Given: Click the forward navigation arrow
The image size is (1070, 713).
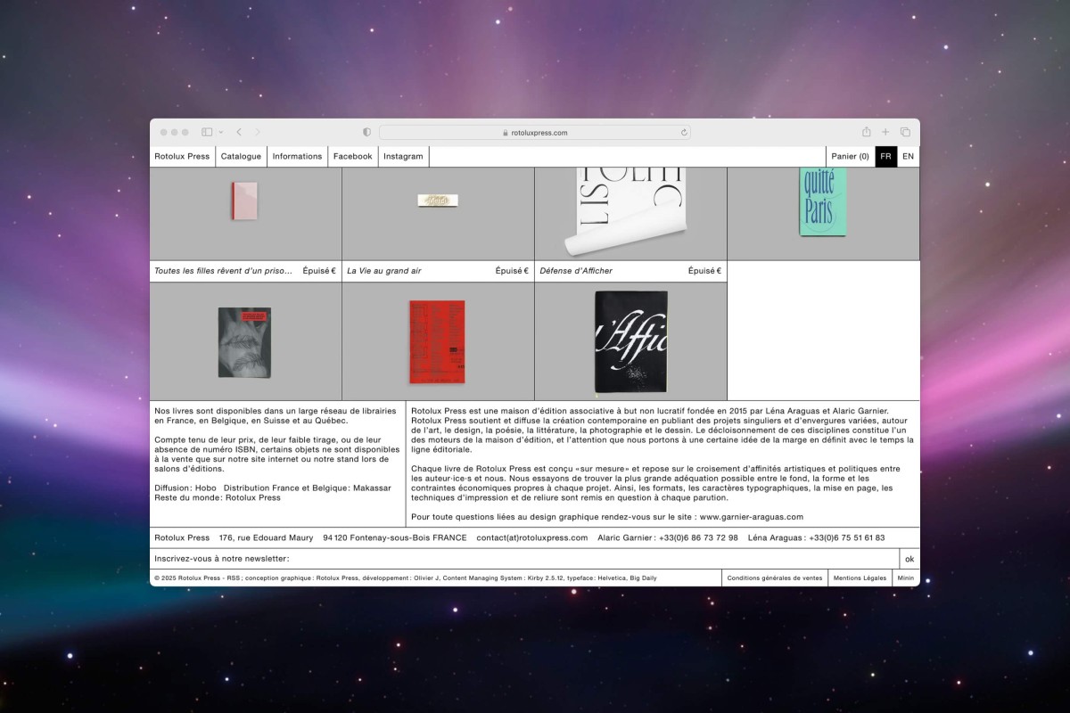Looking at the screenshot, I should click(x=258, y=132).
